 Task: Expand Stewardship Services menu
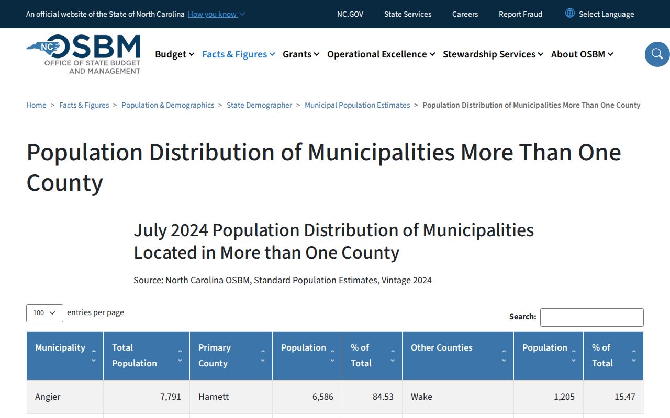pos(493,54)
